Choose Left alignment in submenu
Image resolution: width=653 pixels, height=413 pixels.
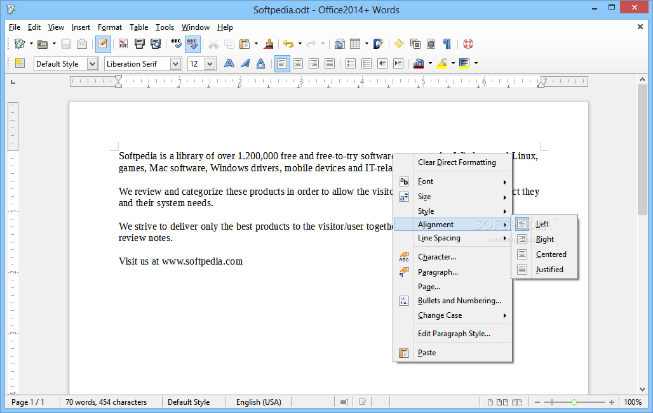pos(544,224)
